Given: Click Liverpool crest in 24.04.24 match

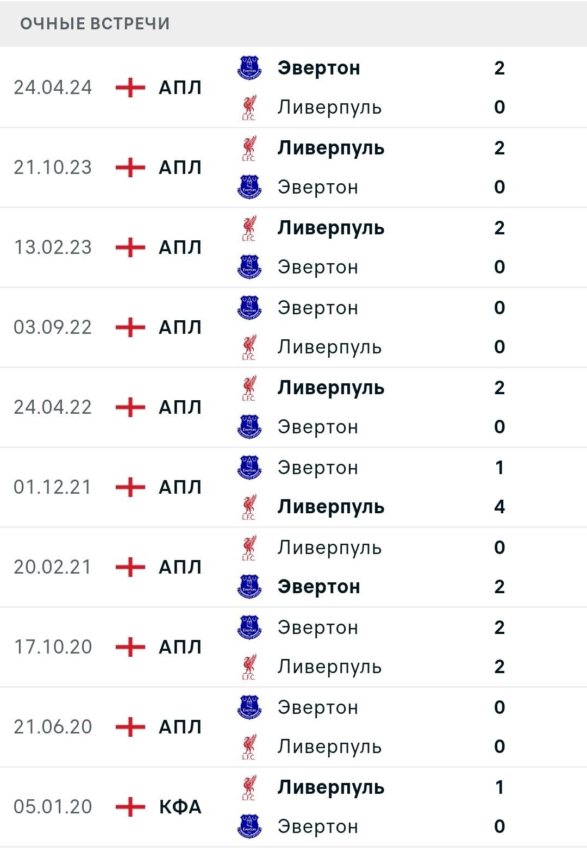Looking at the screenshot, I should click(249, 107).
